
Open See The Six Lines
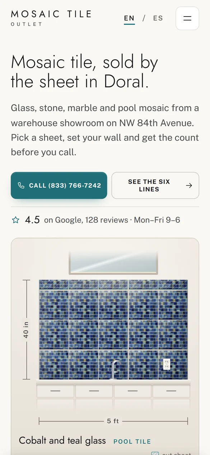coord(155,185)
